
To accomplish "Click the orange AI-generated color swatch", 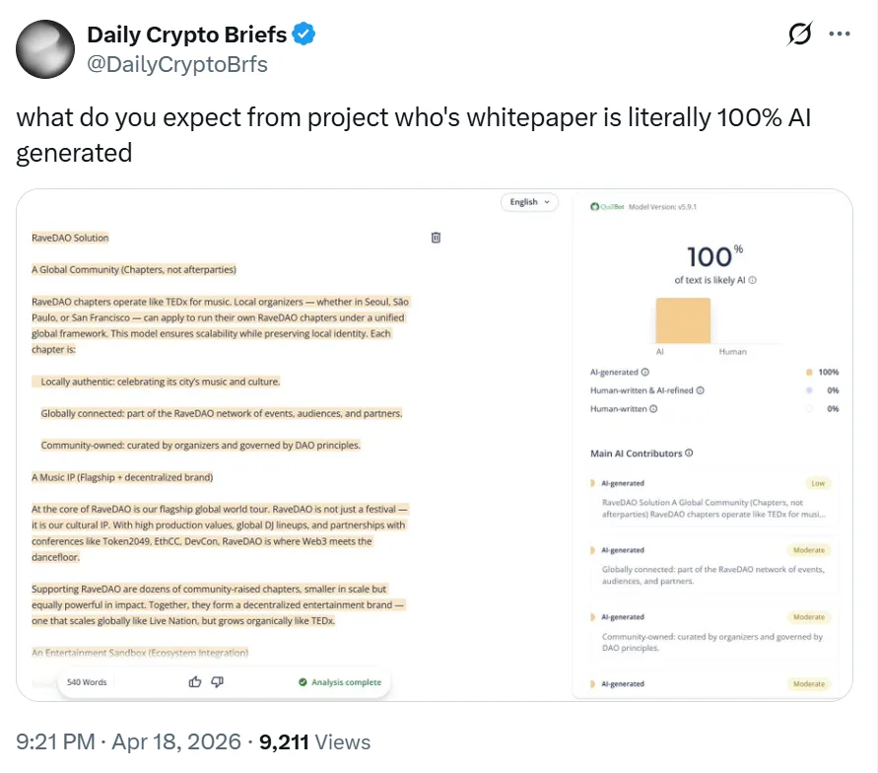I will [x=809, y=372].
